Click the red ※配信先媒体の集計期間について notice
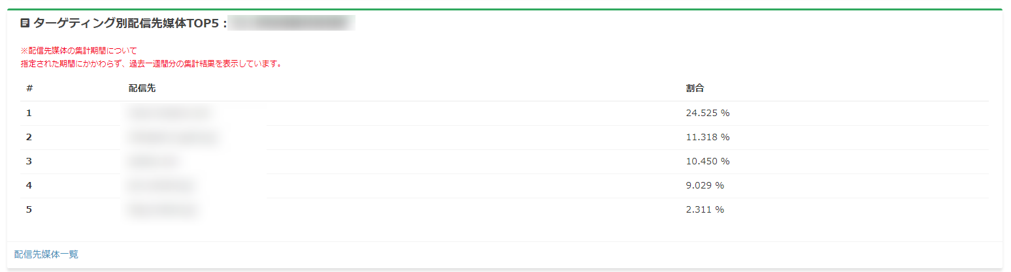This screenshot has height=272, width=1011. coord(79,51)
